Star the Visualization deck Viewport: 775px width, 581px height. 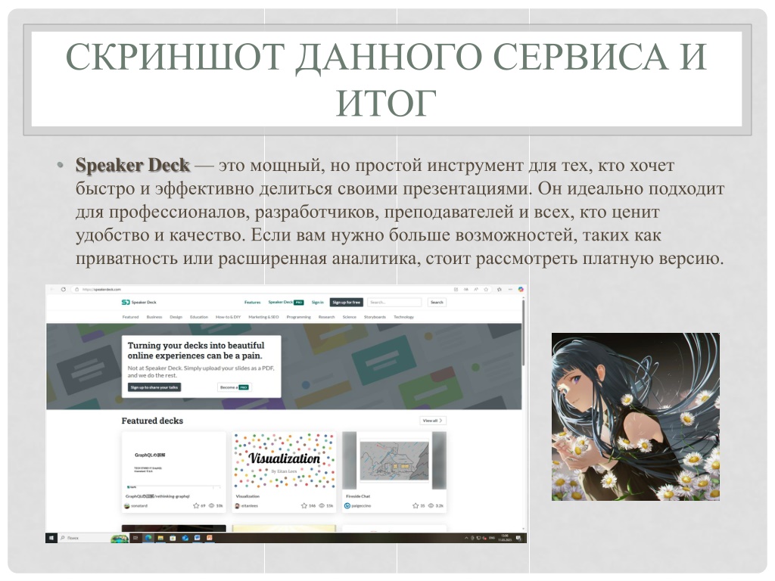point(304,506)
